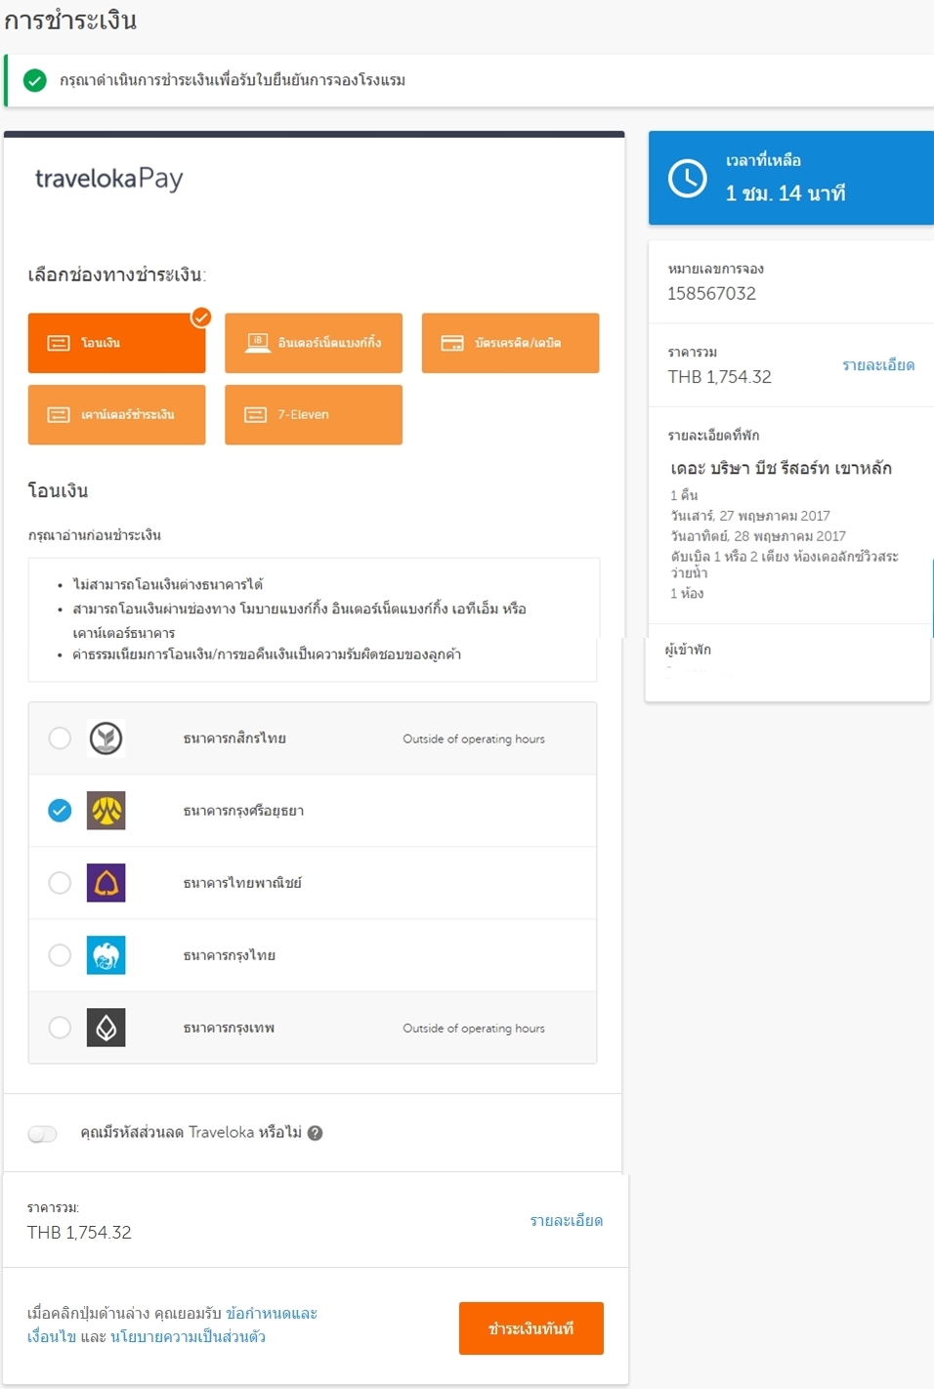This screenshot has height=1389, width=934.
Task: Select the ธนาคารไทยพาณิชย์ radio button
Action: coord(60,883)
